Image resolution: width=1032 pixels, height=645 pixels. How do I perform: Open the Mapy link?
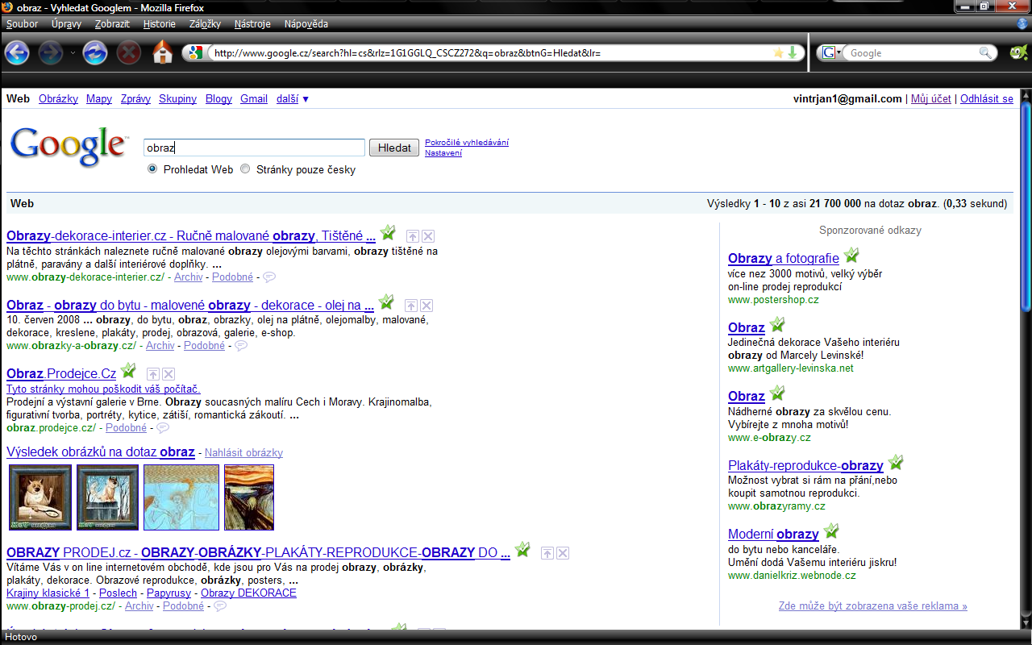(x=99, y=99)
